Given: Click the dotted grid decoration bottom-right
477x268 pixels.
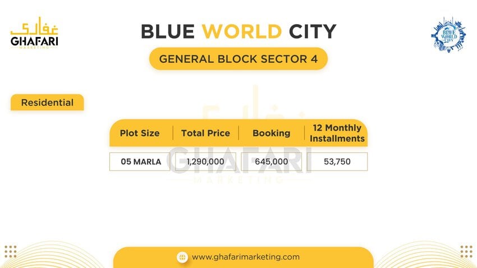Looking at the screenshot, I should 466,252.
